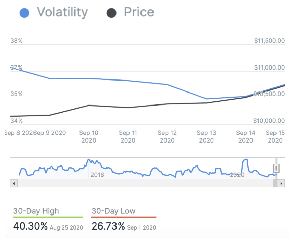The width and height of the screenshot is (294, 246).
Task: Click the horizontal scrollbar track below the navigator
Action: coord(144,184)
